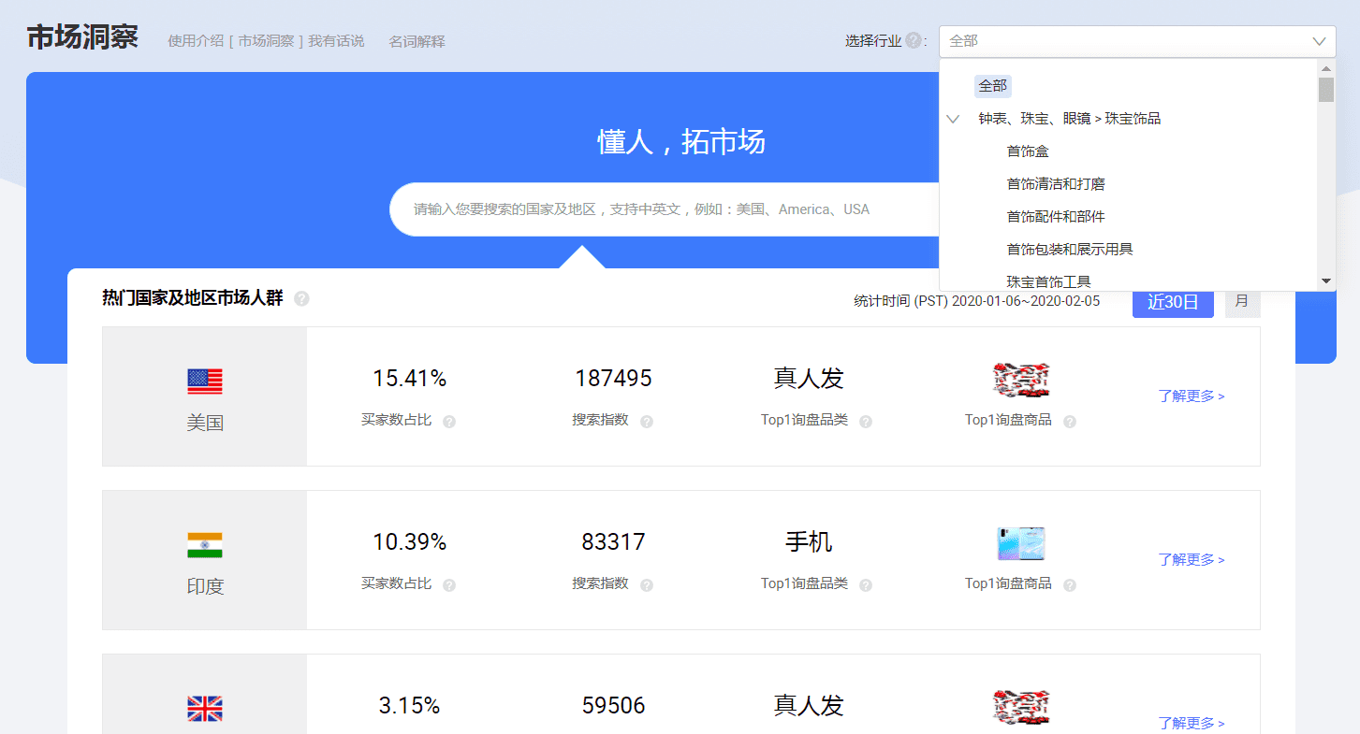Image resolution: width=1360 pixels, height=734 pixels.
Task: Click the United Kingdom flag icon
Action: click(205, 709)
